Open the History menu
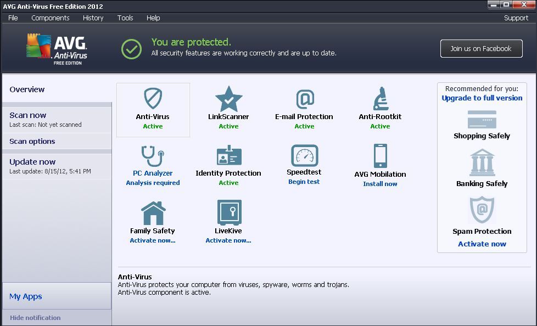This screenshot has height=326, width=537. (93, 18)
